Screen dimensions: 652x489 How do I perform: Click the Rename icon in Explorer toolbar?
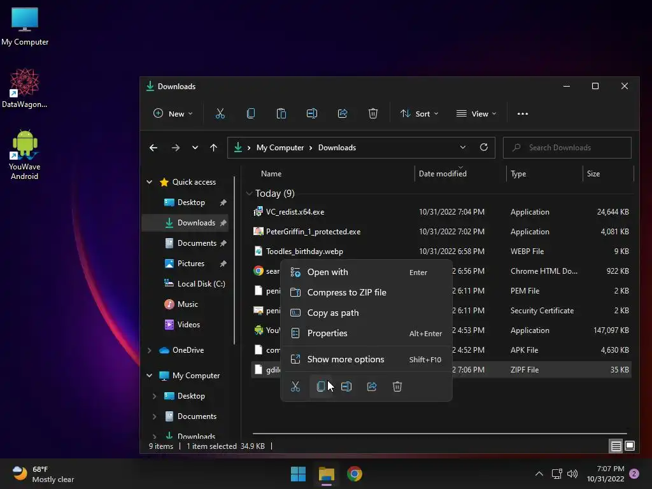tap(312, 113)
